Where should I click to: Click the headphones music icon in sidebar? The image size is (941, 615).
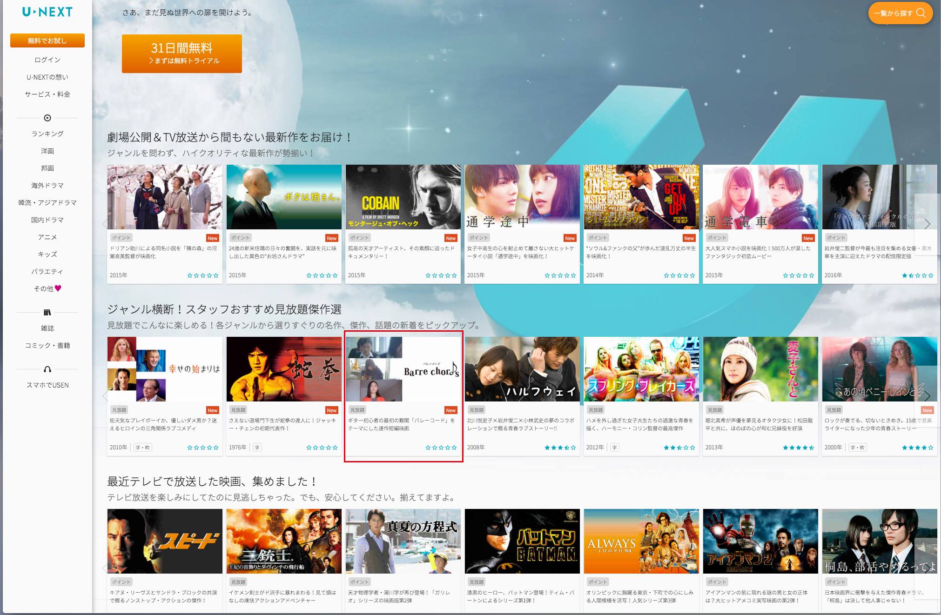pos(47,369)
